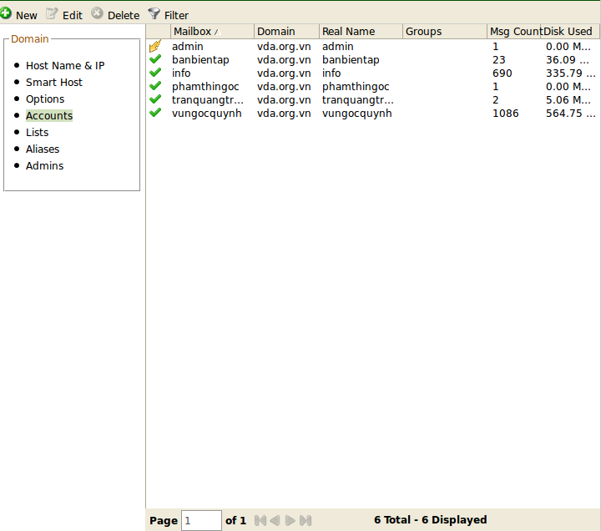Image resolution: width=601 pixels, height=531 pixels.
Task: Click the green checkmark for phamthingoc
Action: (155, 86)
